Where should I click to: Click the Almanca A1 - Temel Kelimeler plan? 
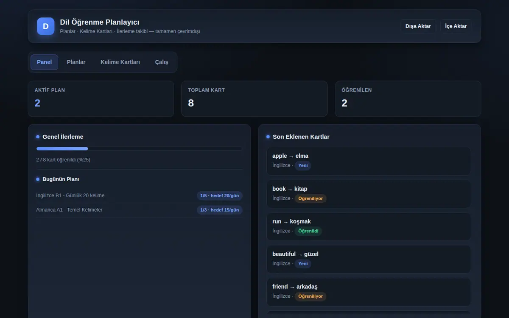point(139,210)
